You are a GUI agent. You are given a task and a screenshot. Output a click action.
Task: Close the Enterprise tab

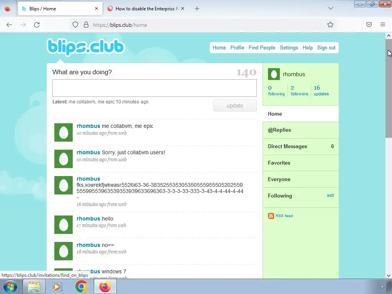tap(183, 8)
